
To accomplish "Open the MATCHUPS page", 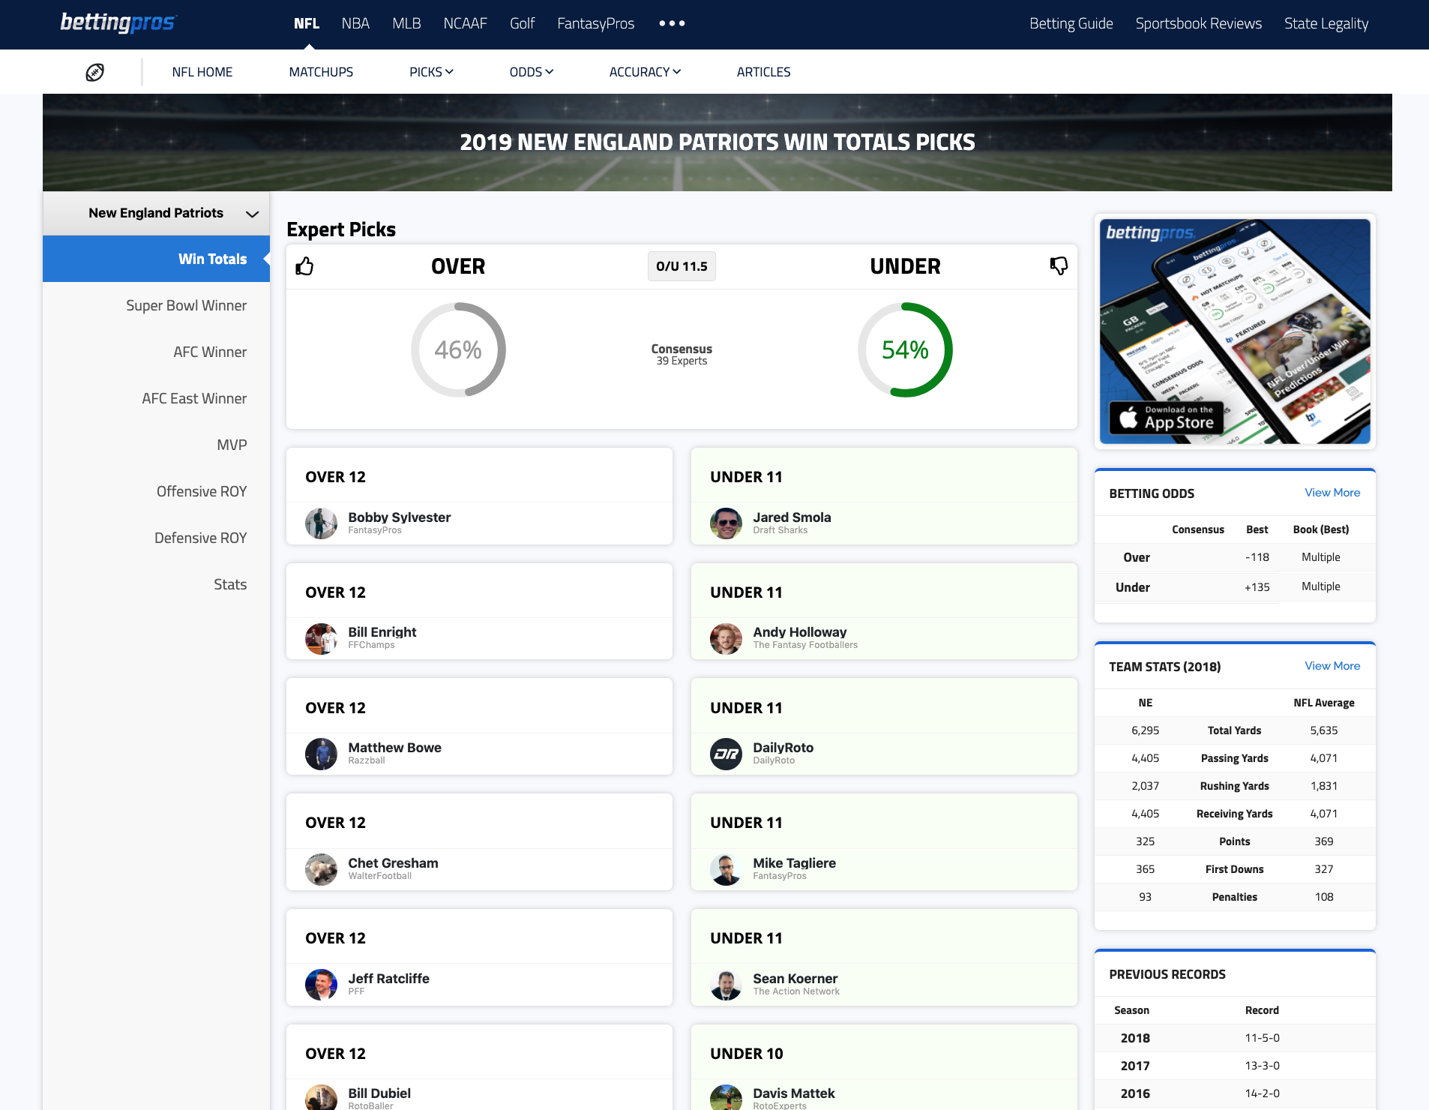I will (x=321, y=72).
